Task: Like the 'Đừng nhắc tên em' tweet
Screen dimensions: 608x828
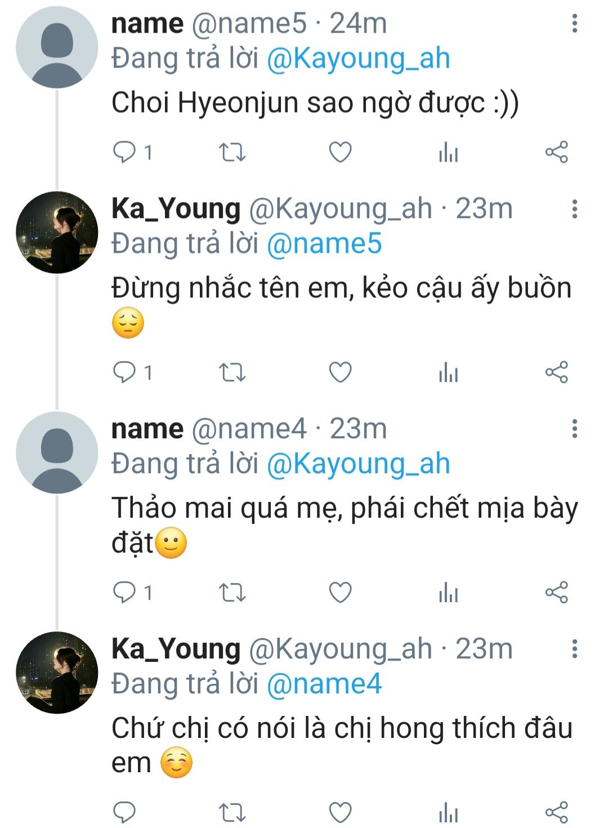Action: (x=340, y=372)
